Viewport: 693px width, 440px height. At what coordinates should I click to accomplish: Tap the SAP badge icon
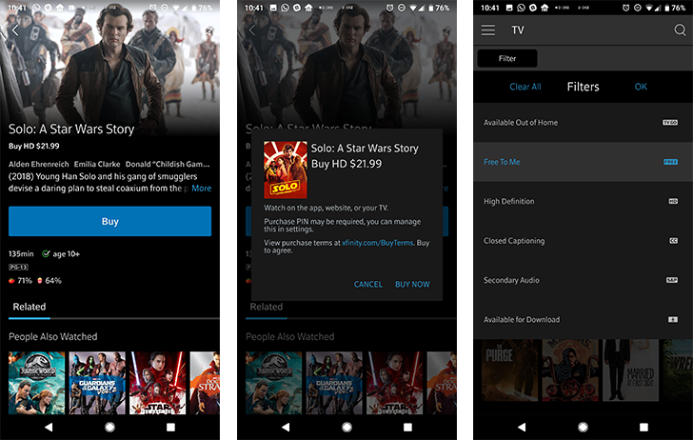coord(672,280)
